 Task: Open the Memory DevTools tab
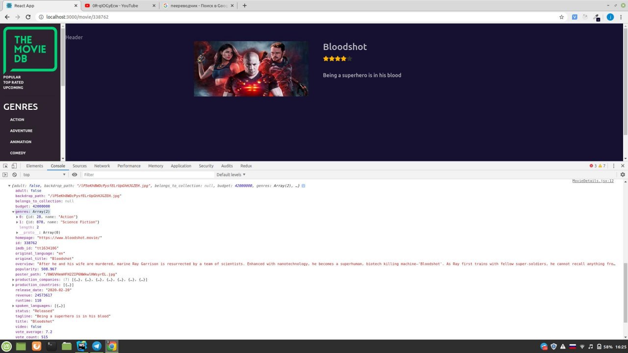point(156,166)
